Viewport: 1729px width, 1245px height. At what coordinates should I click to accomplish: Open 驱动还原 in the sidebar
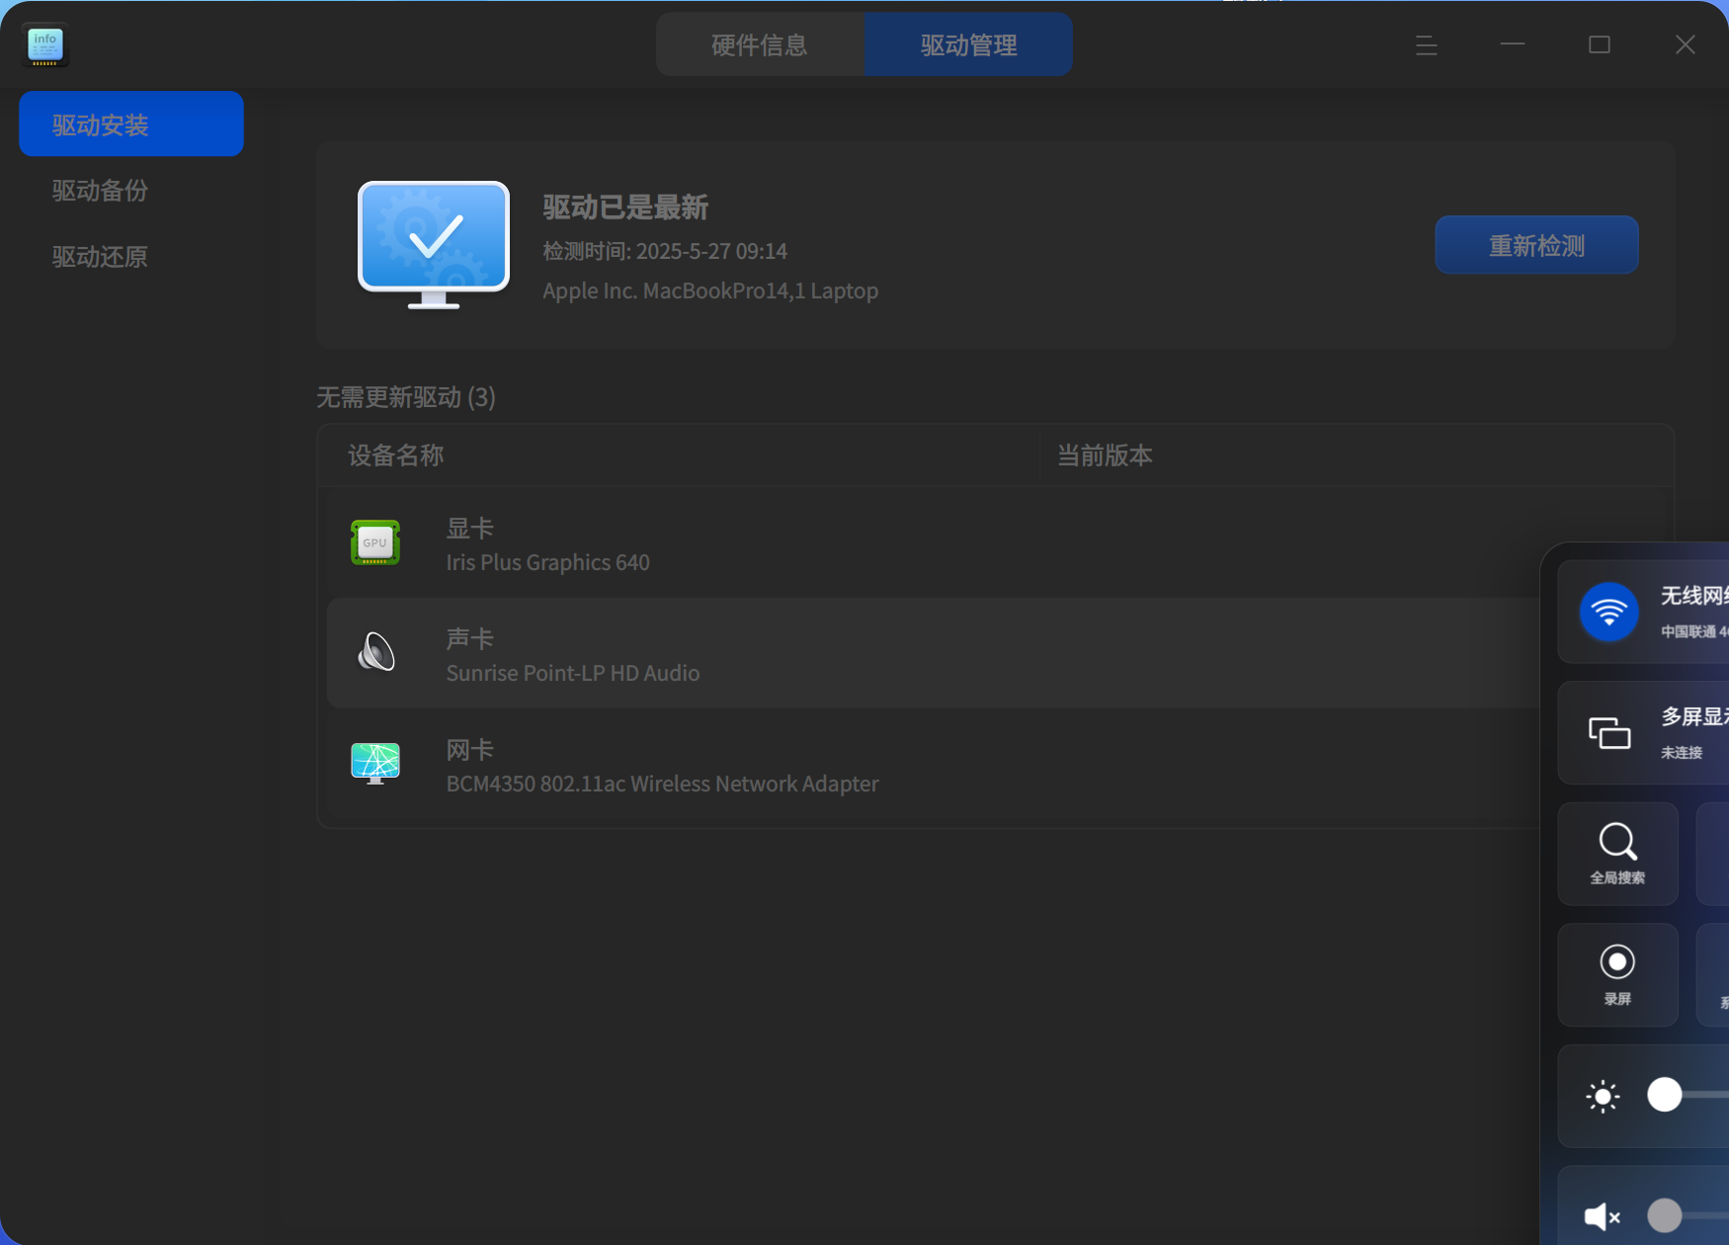pyautogui.click(x=131, y=256)
